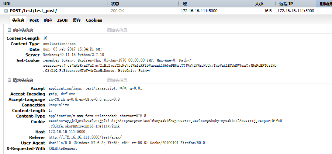Switch to the Cookies tab
This screenshot has height=154, width=332.
[94, 20]
